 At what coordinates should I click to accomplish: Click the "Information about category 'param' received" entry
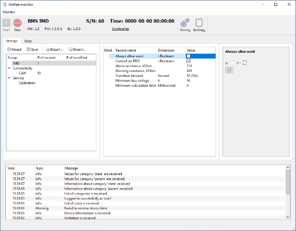coord(98,189)
